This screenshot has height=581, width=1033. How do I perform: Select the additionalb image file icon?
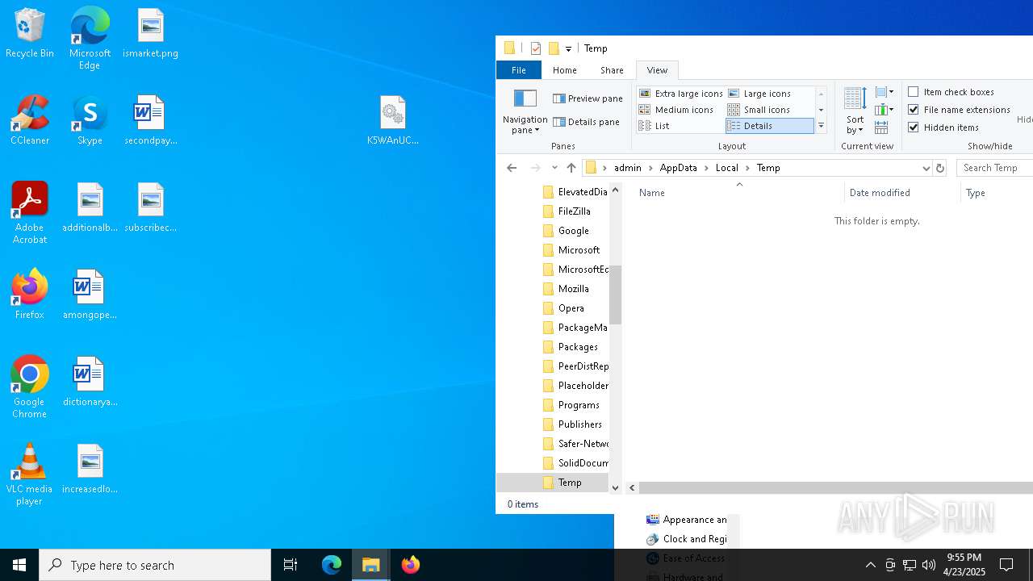tap(90, 208)
